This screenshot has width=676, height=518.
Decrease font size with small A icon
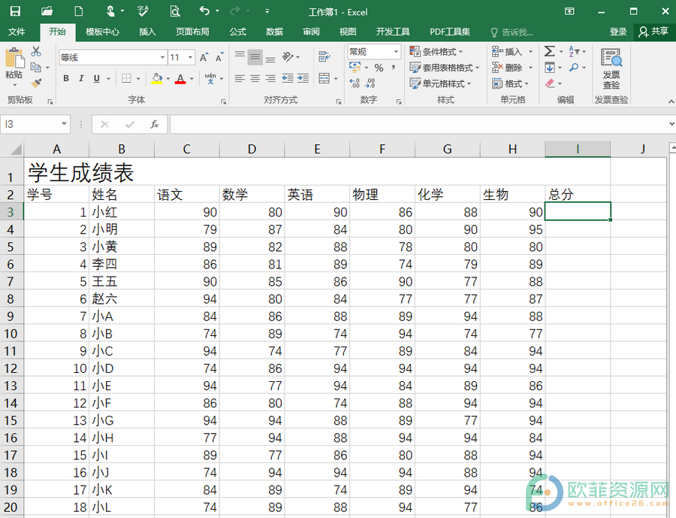pyautogui.click(x=219, y=57)
